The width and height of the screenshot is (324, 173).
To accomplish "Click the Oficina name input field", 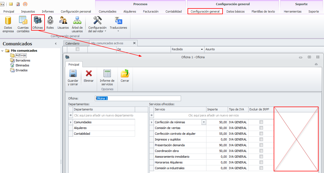I will pyautogui.click(x=138, y=98).
